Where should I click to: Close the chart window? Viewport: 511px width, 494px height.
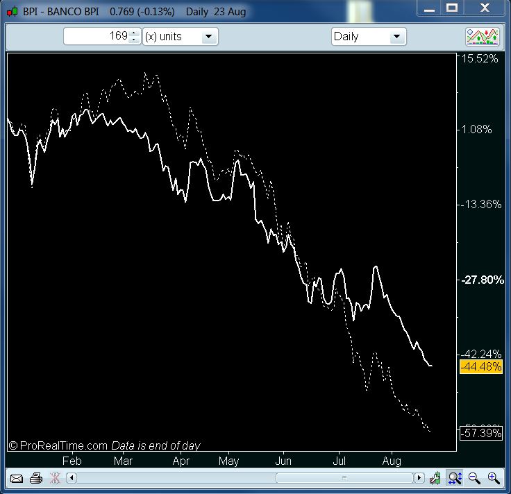(485, 8)
